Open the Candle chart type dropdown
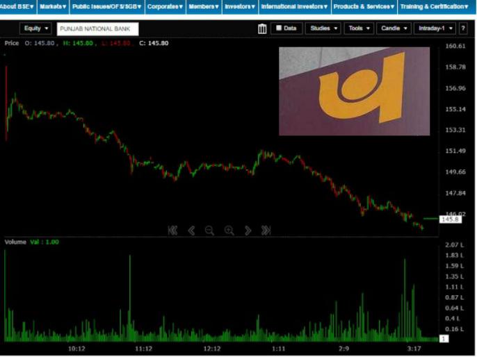Image resolution: width=477 pixels, height=357 pixels. tap(393, 28)
